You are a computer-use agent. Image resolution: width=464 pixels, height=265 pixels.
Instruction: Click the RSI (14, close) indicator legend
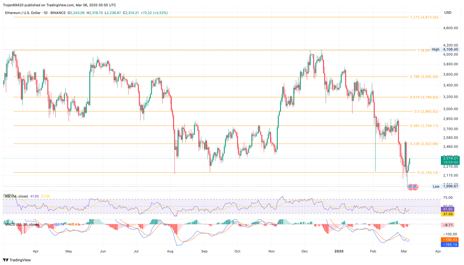click(17, 197)
